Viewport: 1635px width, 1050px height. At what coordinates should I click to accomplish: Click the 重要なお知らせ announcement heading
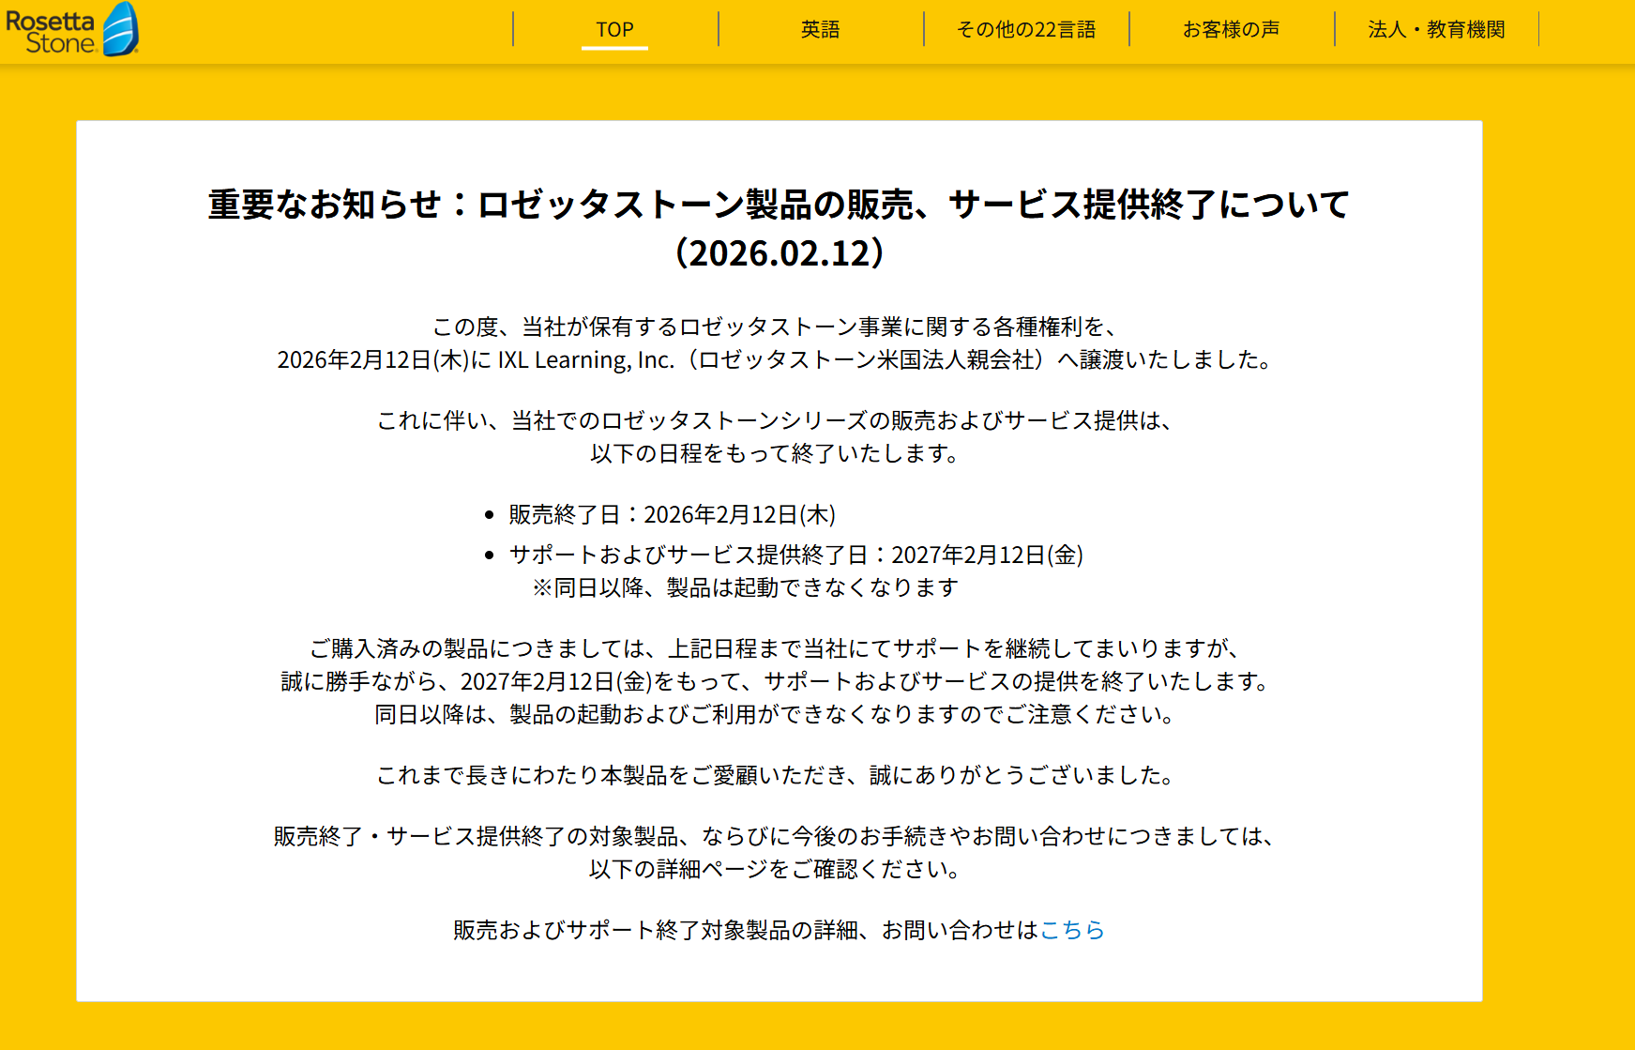(779, 228)
